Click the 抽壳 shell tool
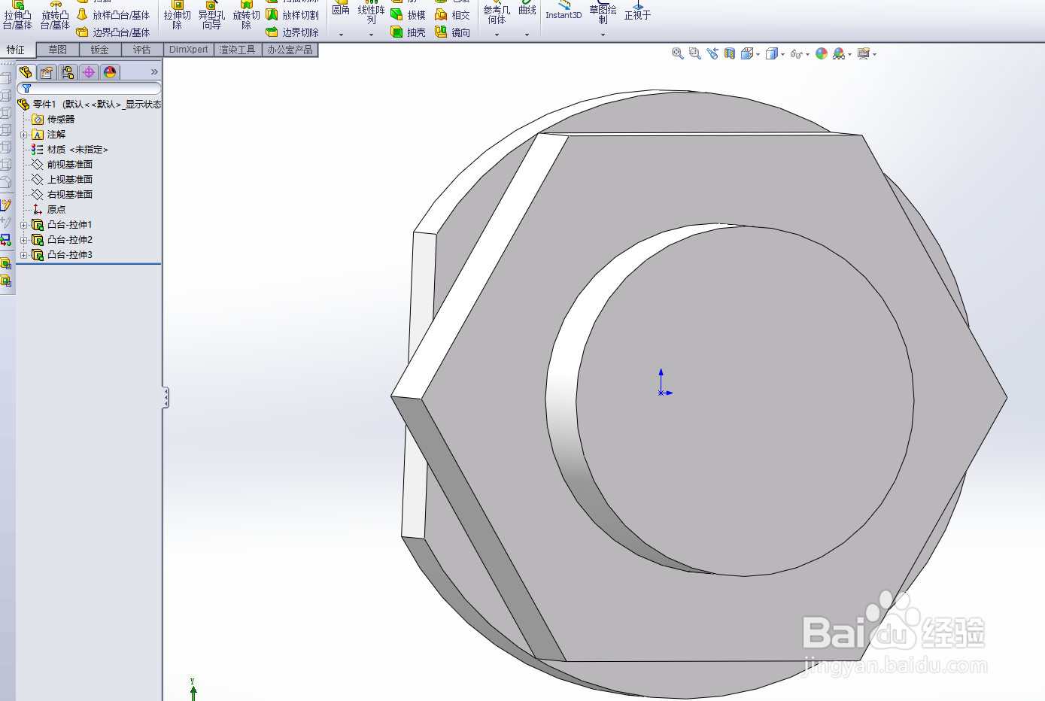Screen dimensions: 1045x701 [x=409, y=32]
